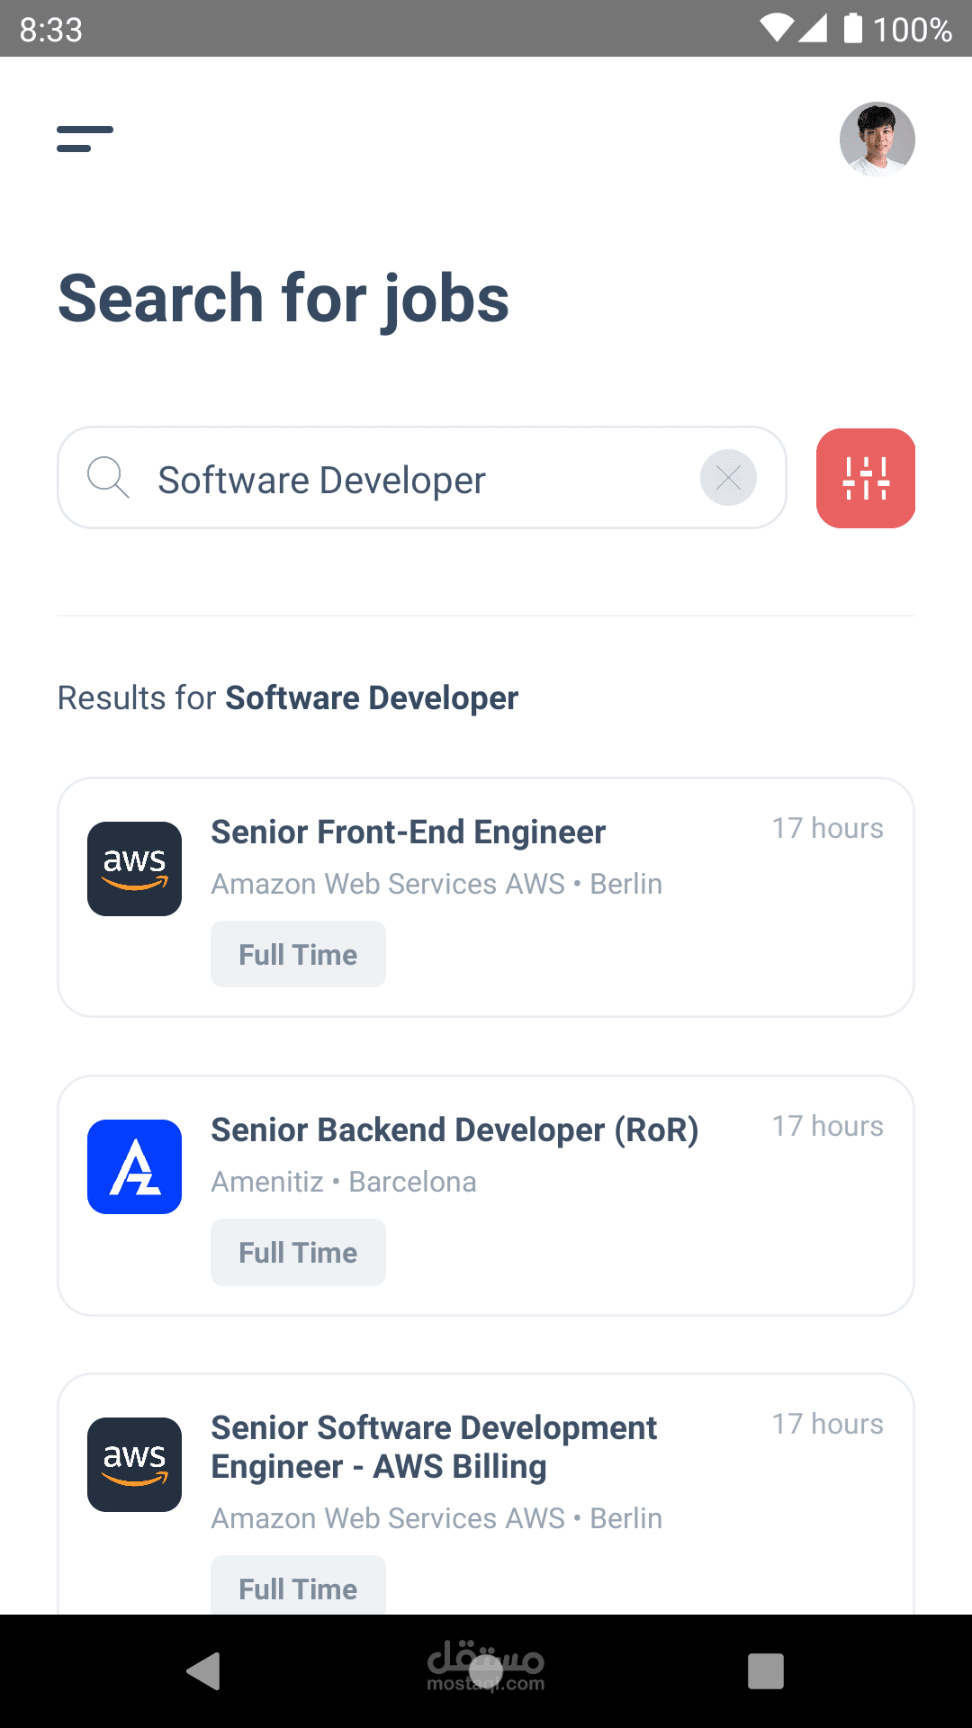The image size is (972, 1728).
Task: Select Full Time tag on AWS Billing job
Action: (298, 1586)
